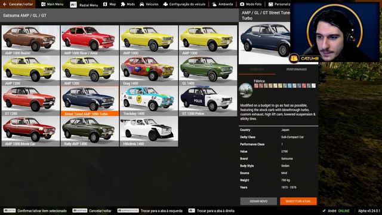Click the Map icon in the top bar
This screenshot has width=382, height=215.
[x=105, y=4]
